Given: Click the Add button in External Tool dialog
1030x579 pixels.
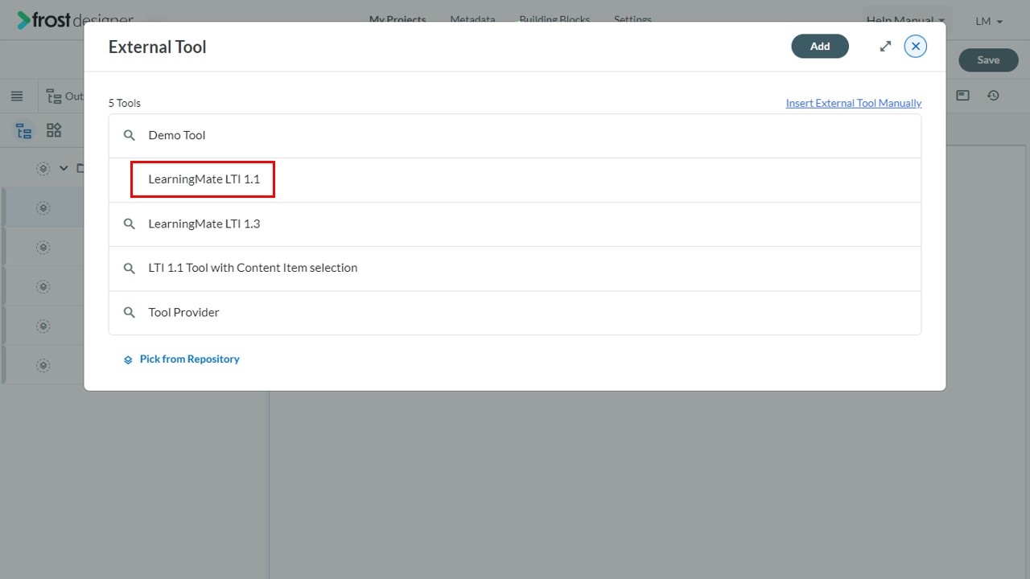Looking at the screenshot, I should tap(820, 47).
